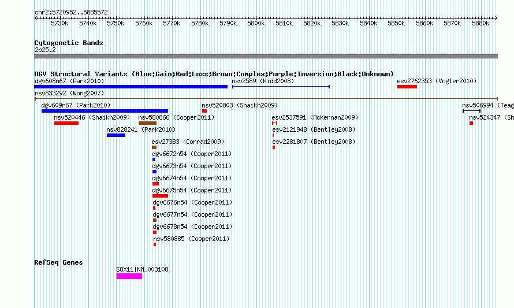This screenshot has height=308, width=514.
Task: Open the nsv833292 (Wong2007) label
Action: coord(69,93)
